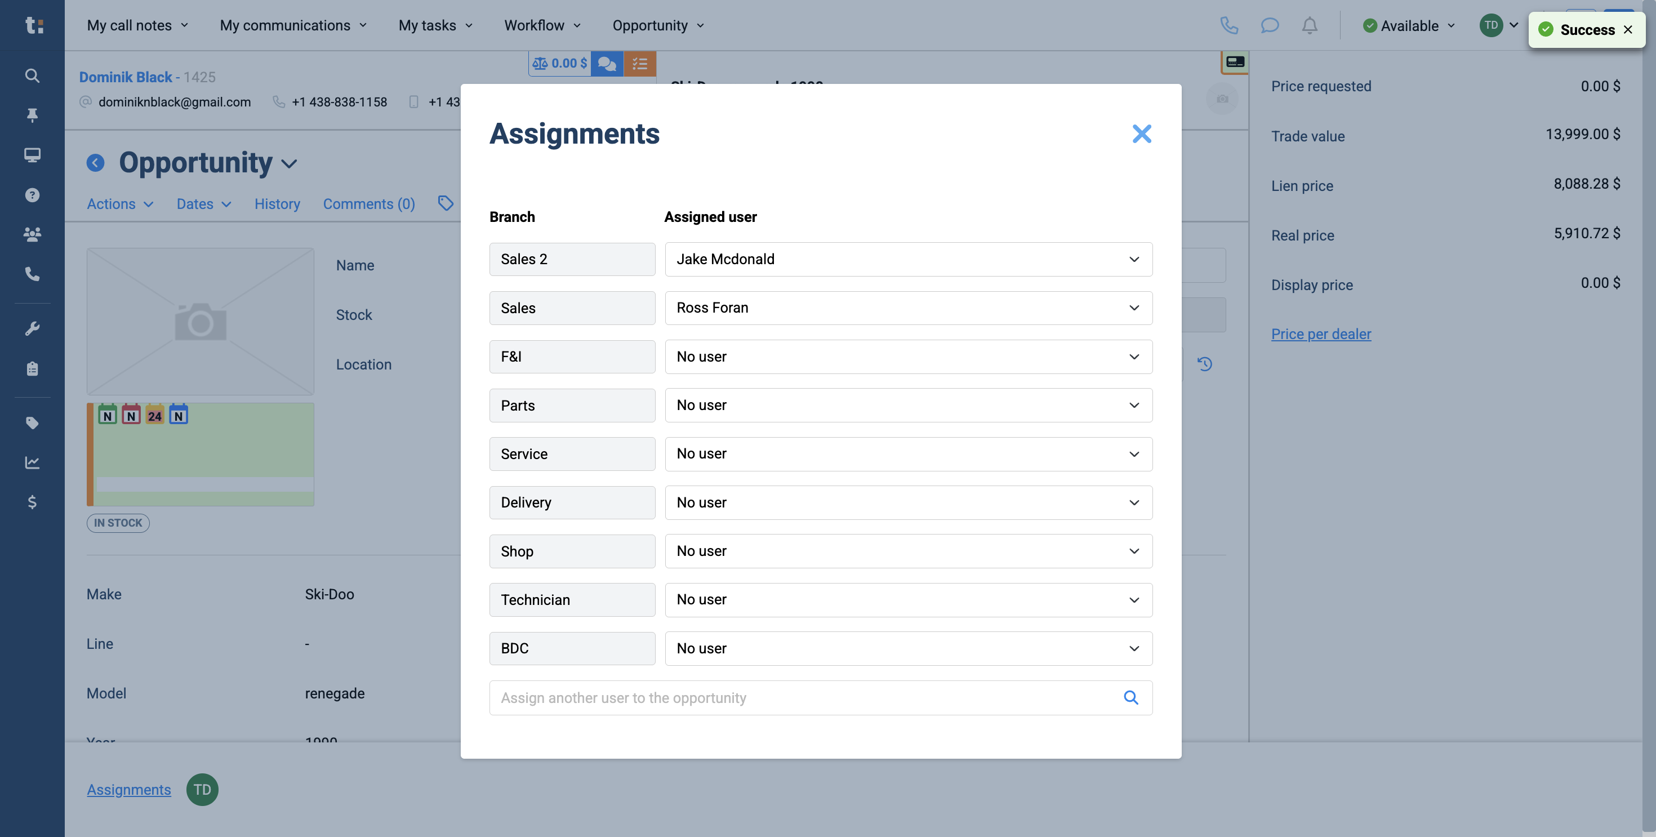Click the phone icon in top bar
Image resolution: width=1656 pixels, height=837 pixels.
tap(1228, 26)
